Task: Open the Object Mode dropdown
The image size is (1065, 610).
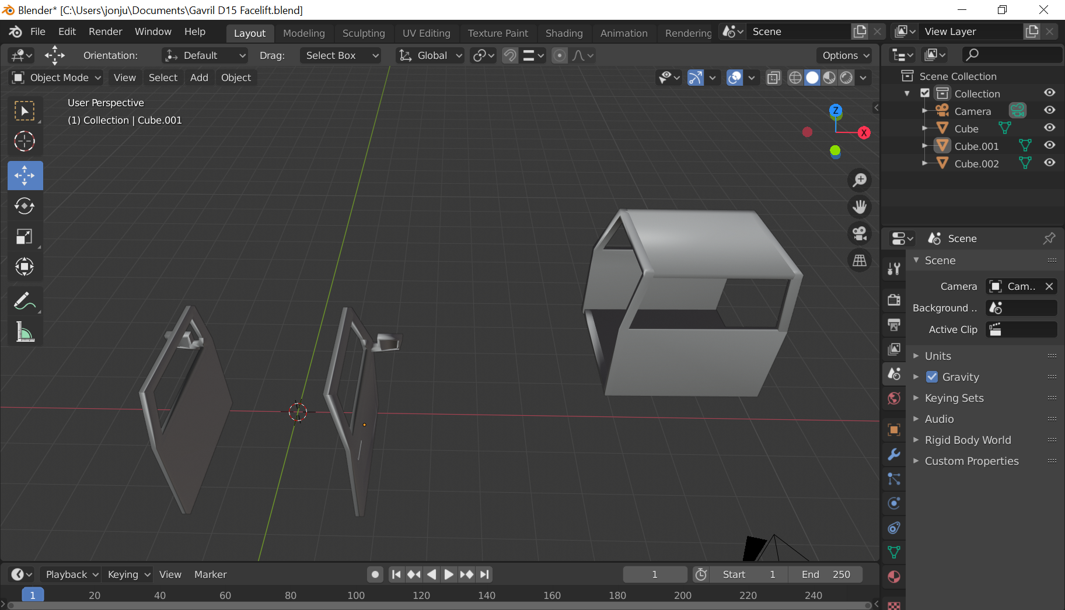Action: pyautogui.click(x=57, y=78)
